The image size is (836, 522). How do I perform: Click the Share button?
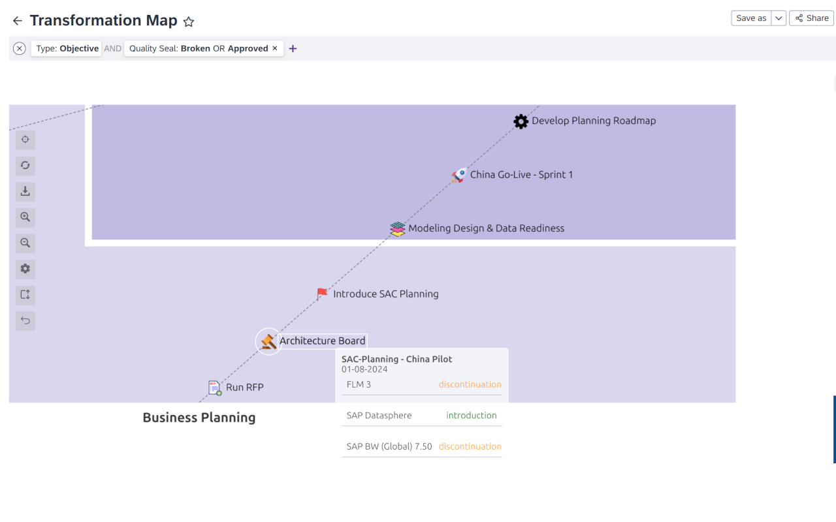tap(811, 18)
